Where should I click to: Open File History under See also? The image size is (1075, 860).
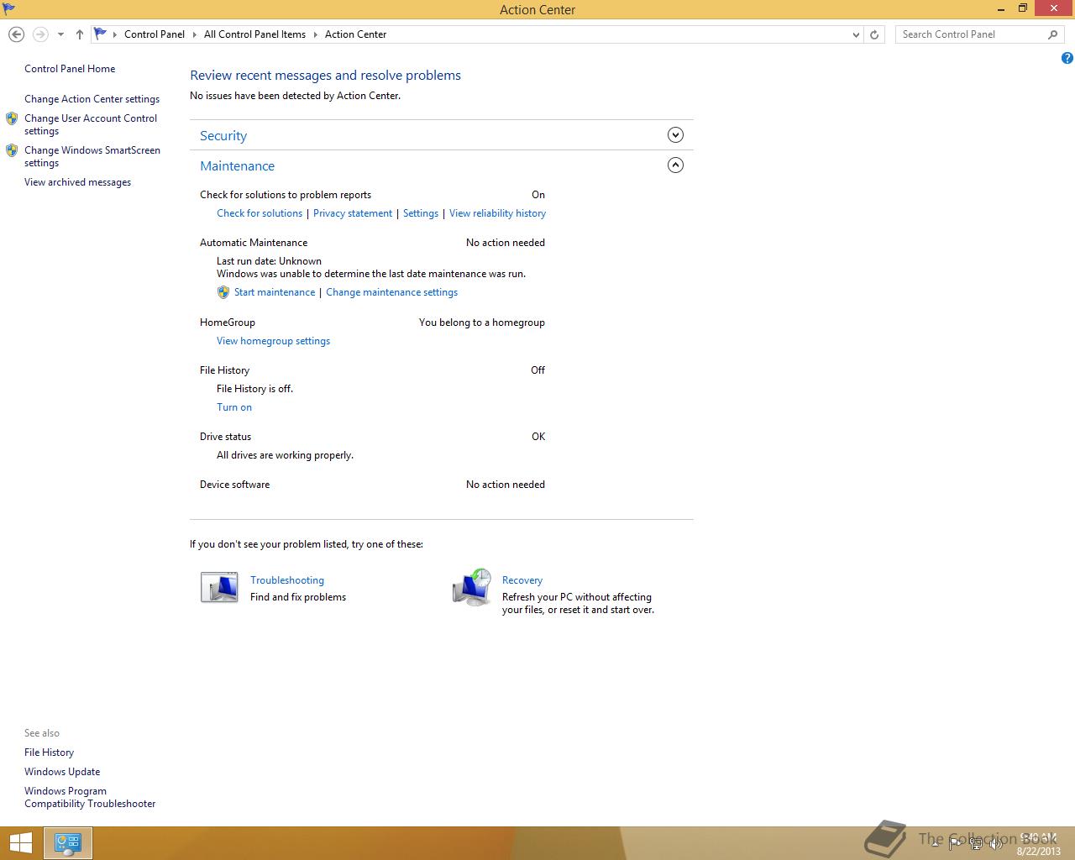(x=49, y=752)
